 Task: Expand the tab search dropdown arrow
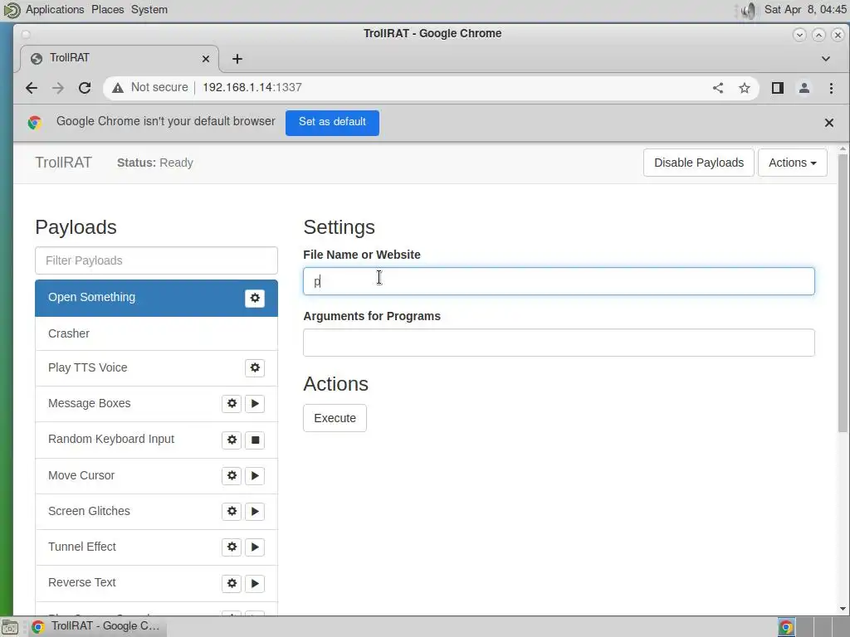click(826, 59)
